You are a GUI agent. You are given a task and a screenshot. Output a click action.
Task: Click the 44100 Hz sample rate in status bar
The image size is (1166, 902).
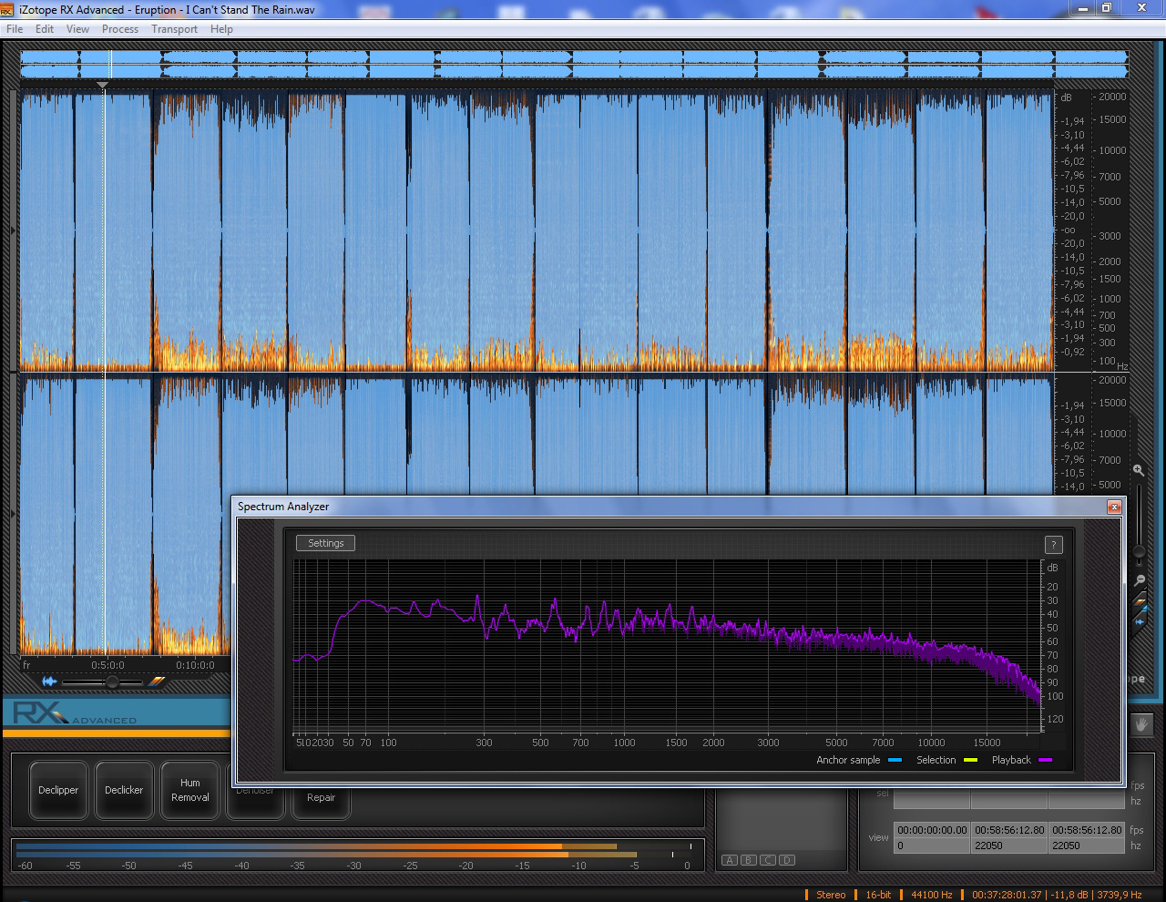click(932, 895)
